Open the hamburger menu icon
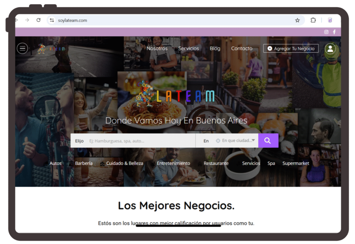 pos(23,49)
